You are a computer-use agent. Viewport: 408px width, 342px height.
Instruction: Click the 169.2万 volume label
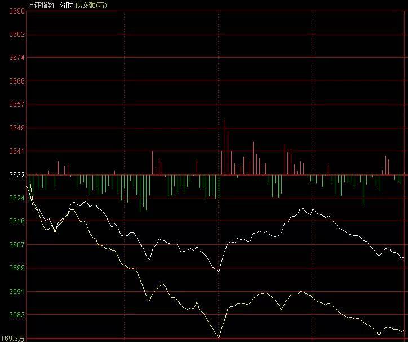tap(12, 339)
